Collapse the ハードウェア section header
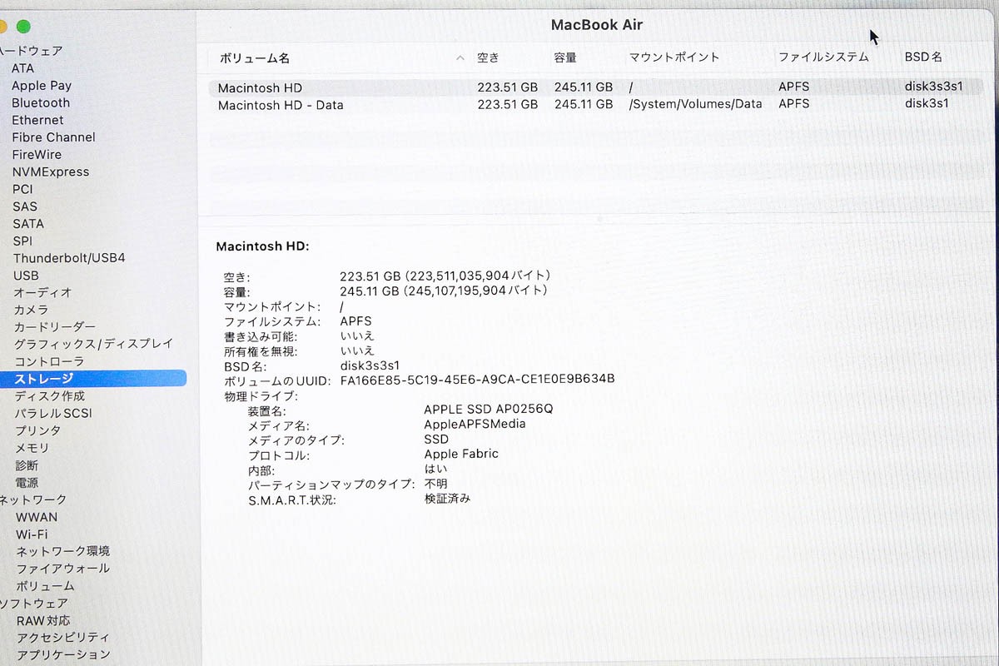This screenshot has width=999, height=666. tap(32, 51)
